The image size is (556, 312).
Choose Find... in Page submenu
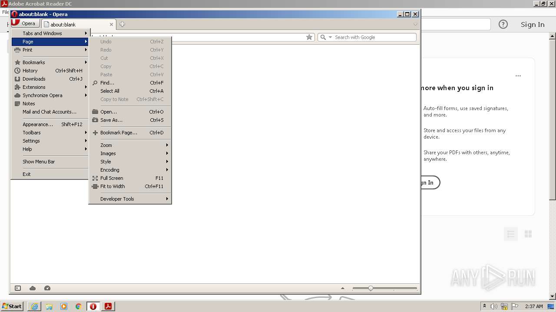pos(130,83)
